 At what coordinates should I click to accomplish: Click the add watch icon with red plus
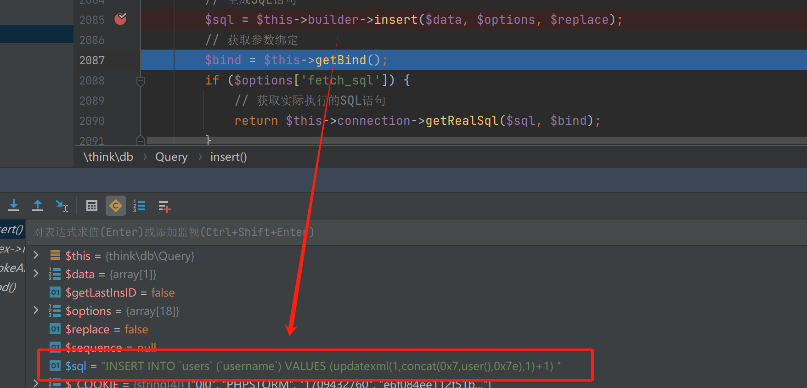[164, 207]
